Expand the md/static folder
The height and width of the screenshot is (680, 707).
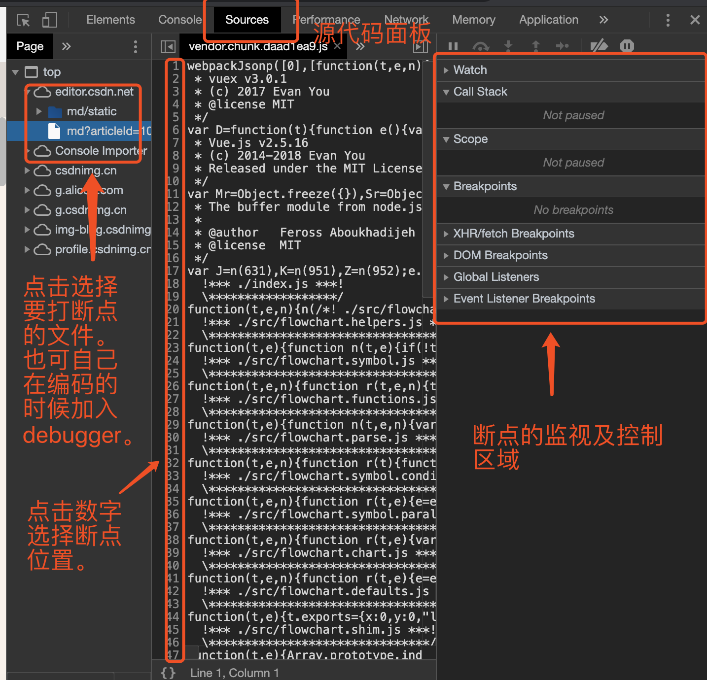[x=39, y=111]
